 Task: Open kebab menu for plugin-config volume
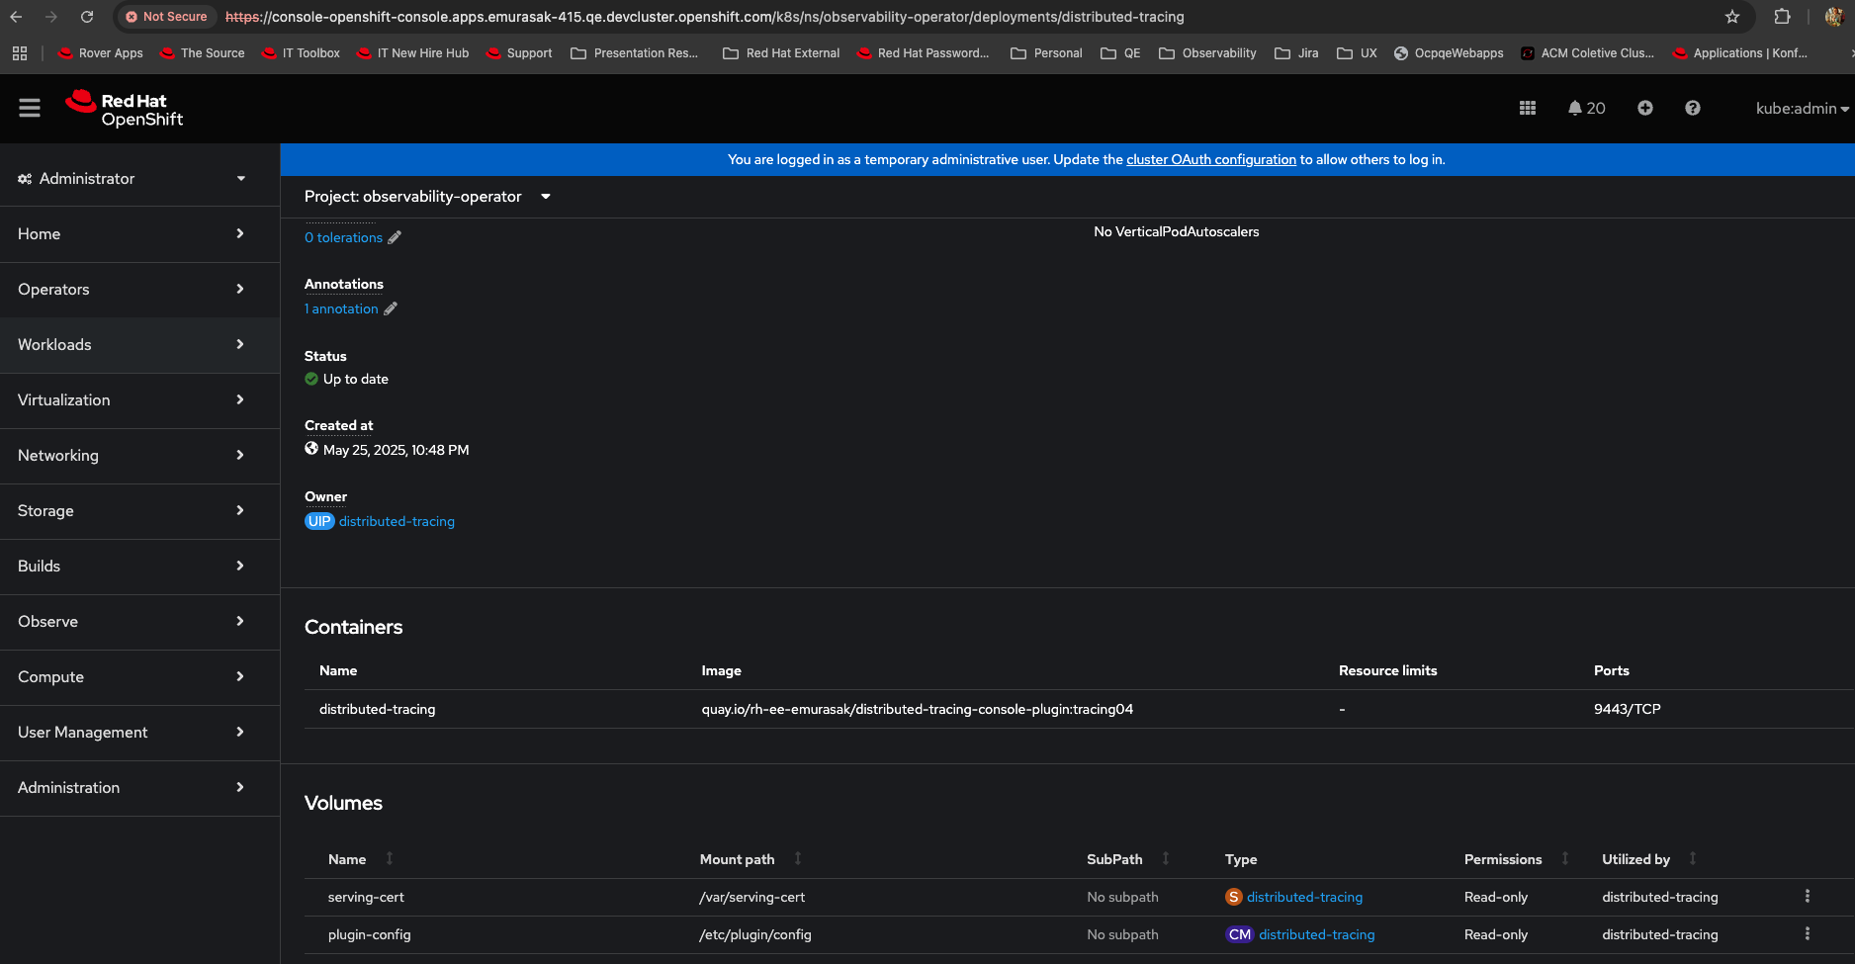(1808, 933)
